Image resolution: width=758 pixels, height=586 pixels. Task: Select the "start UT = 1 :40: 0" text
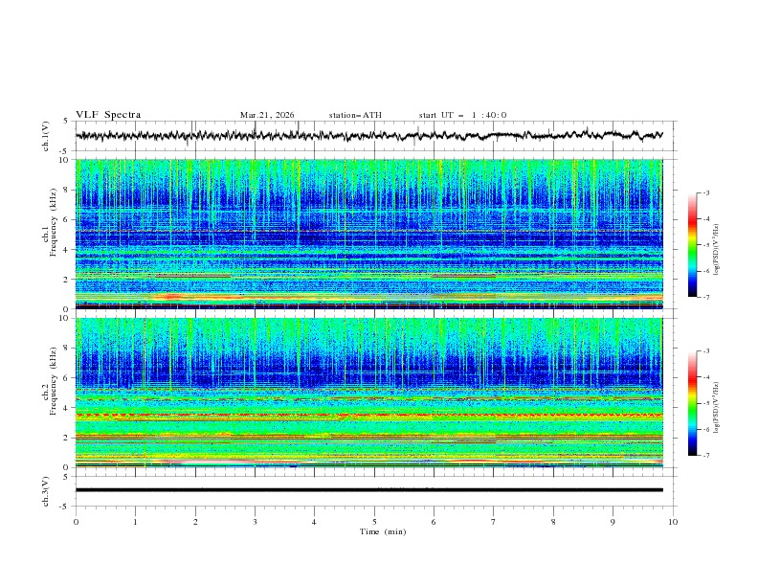pyautogui.click(x=462, y=115)
